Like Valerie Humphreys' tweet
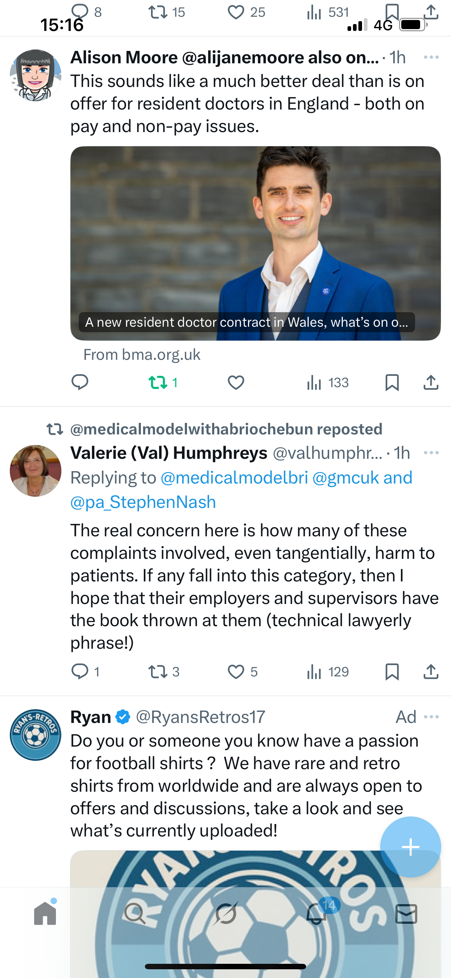Viewport: 451px width, 978px height. tap(236, 671)
